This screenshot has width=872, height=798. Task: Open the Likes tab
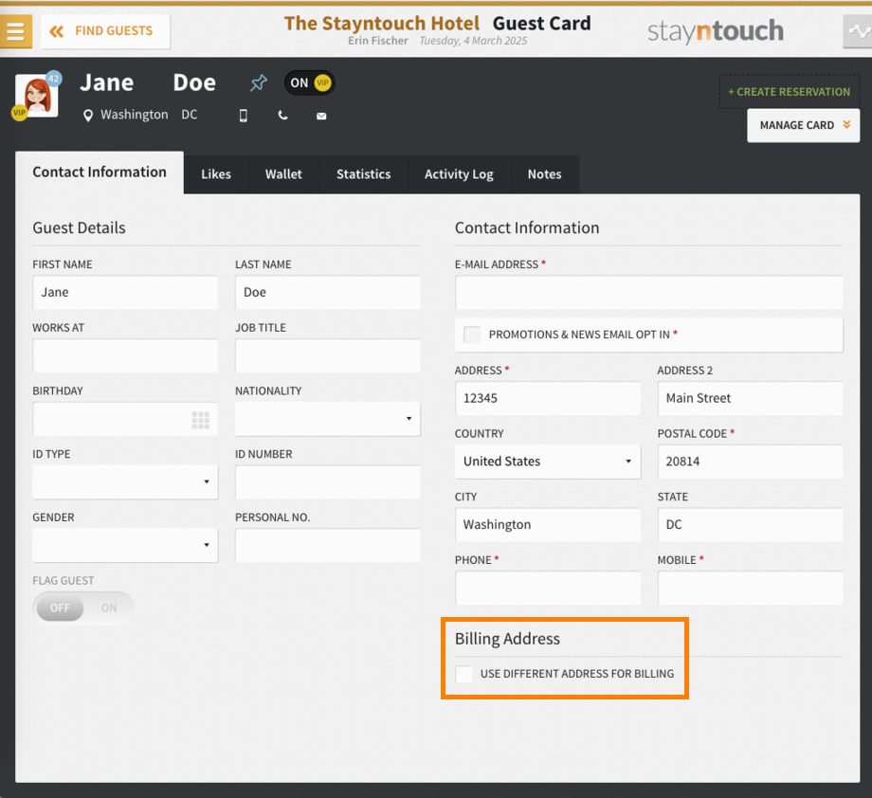coord(216,174)
